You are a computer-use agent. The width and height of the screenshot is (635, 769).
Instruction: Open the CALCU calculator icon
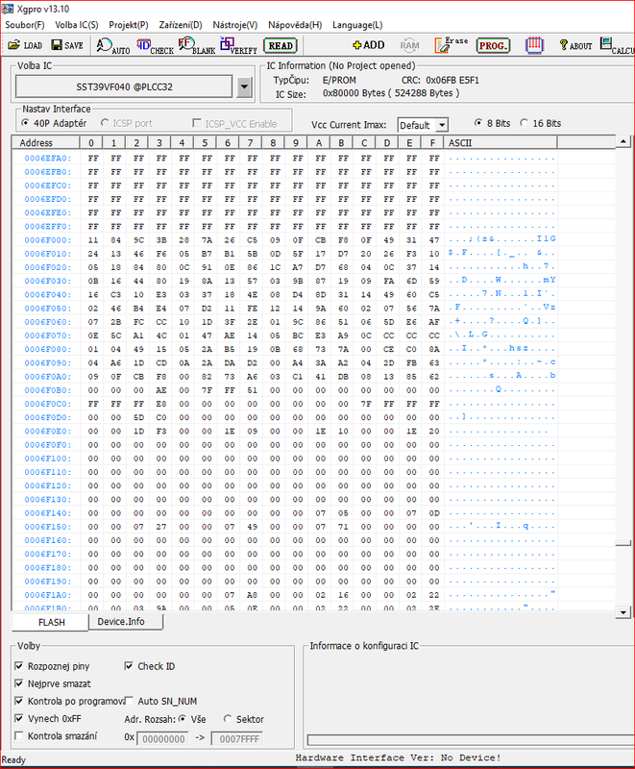coord(617,45)
